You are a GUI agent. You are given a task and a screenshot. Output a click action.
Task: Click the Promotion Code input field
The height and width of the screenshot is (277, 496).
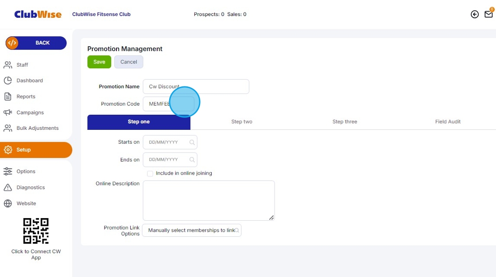coord(169,104)
